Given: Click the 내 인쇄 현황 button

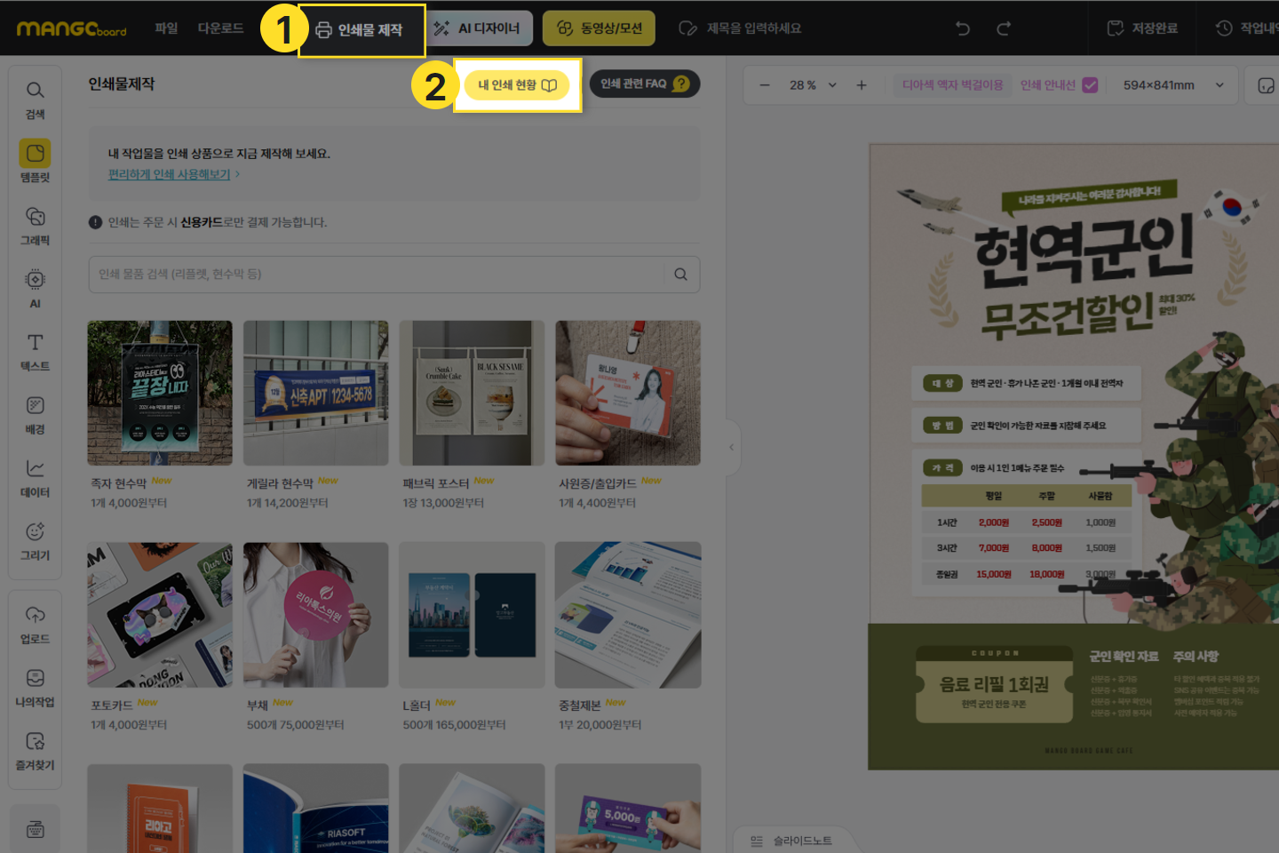Looking at the screenshot, I should [517, 85].
